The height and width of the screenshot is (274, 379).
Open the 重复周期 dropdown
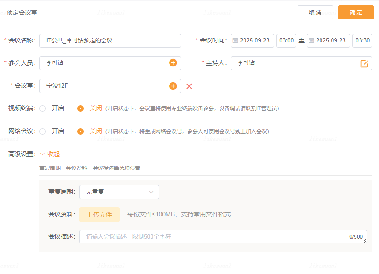point(119,192)
